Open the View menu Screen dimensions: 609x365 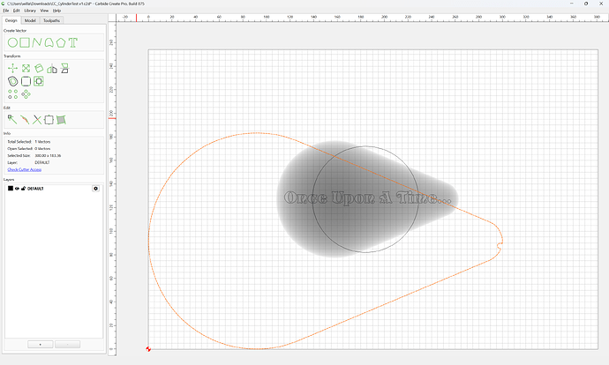[x=45, y=11]
